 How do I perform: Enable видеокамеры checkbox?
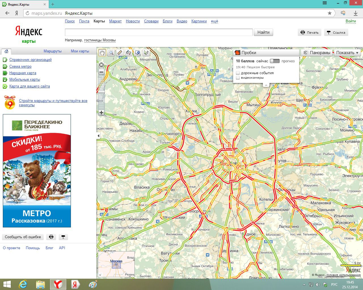(x=238, y=78)
